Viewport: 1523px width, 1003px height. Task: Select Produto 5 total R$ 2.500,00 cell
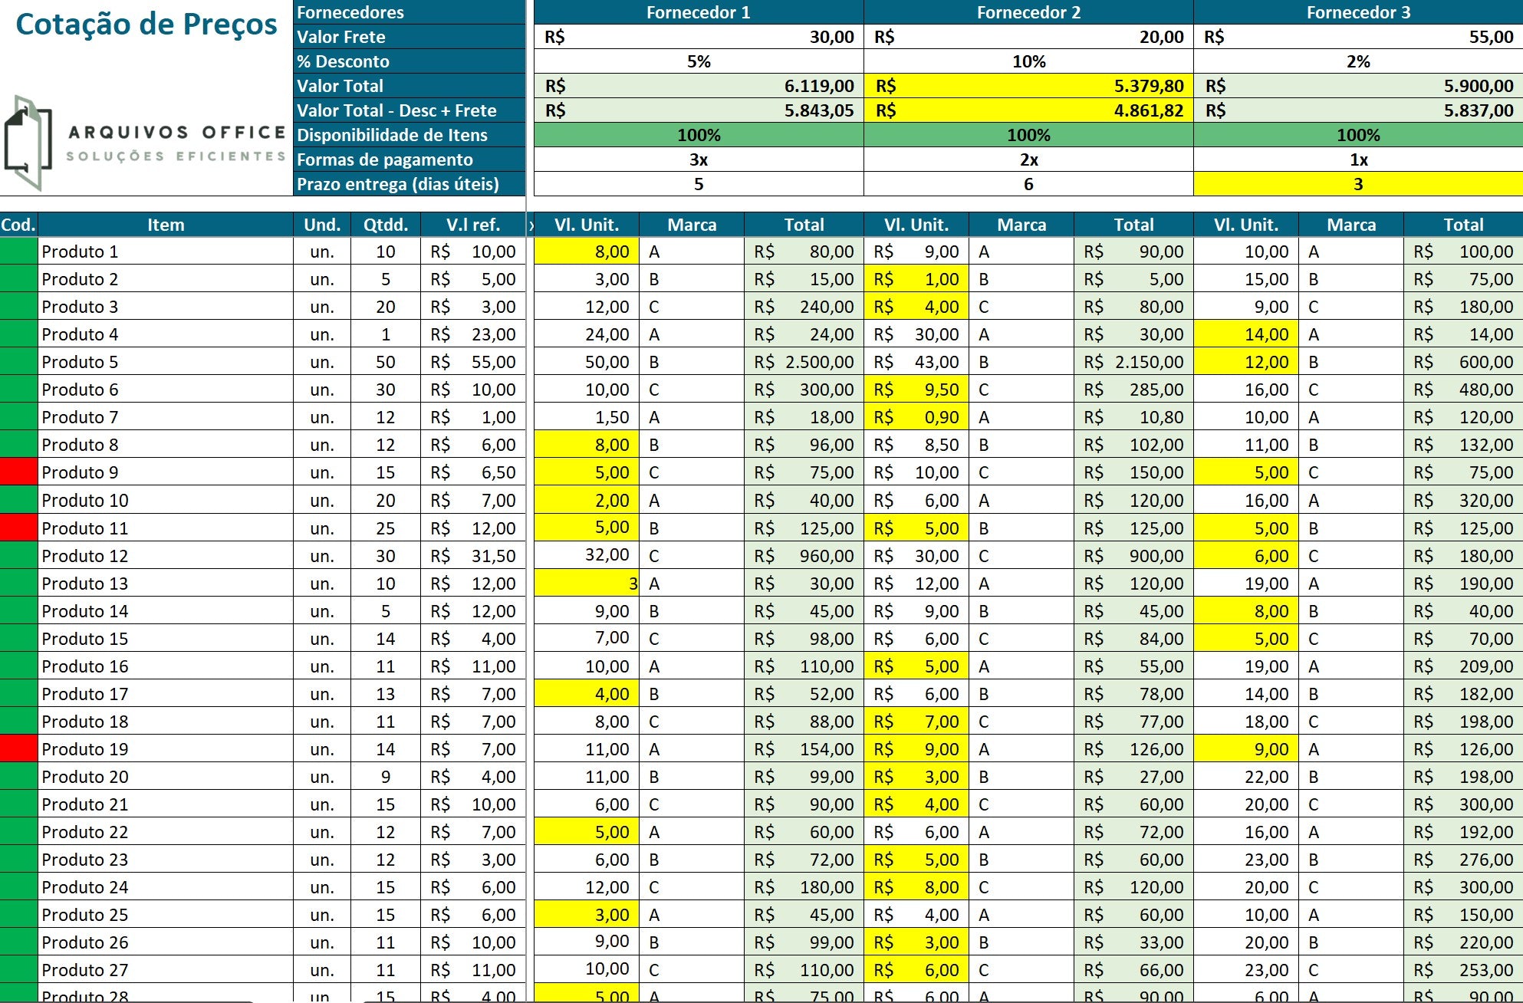click(803, 362)
